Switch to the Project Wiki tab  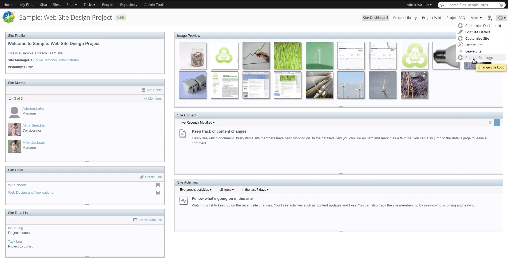click(431, 18)
